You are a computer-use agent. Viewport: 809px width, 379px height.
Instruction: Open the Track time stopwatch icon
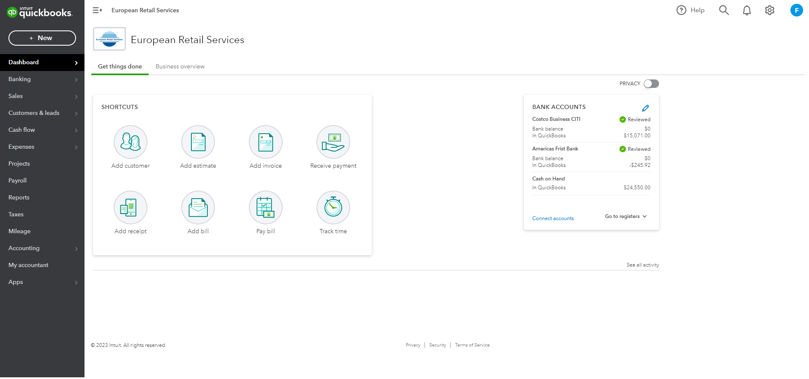point(333,207)
